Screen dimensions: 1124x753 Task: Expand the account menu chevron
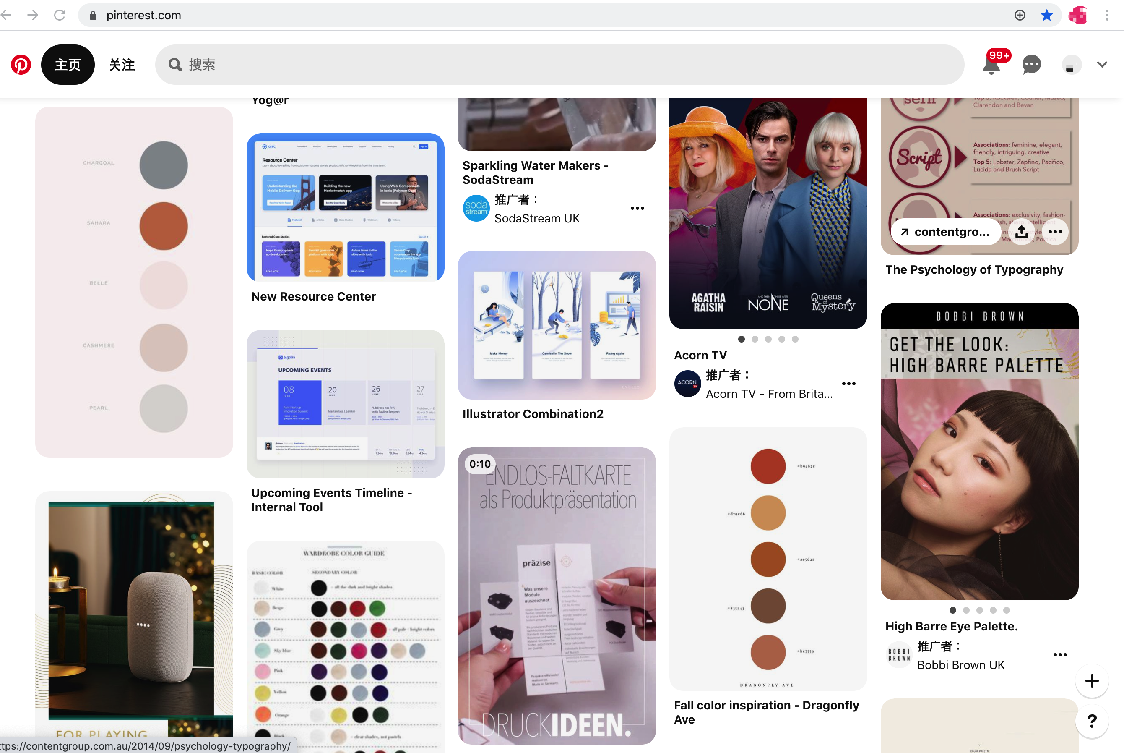1103,64
